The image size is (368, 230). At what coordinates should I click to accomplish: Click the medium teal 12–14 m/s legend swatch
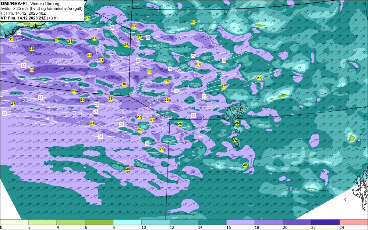[x=184, y=222]
